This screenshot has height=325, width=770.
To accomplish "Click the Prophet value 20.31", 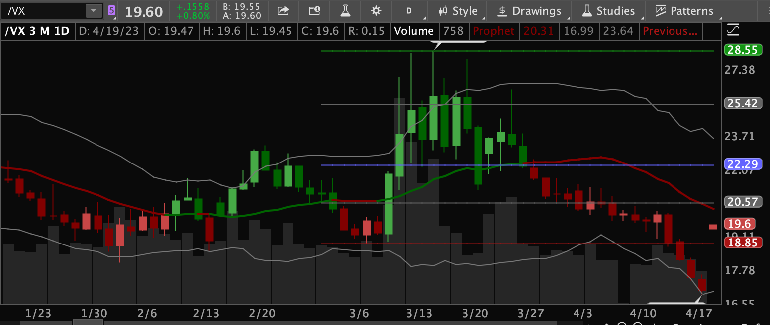I will 539,31.
